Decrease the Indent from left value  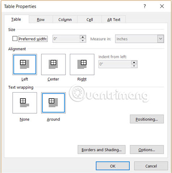[x=134, y=66]
